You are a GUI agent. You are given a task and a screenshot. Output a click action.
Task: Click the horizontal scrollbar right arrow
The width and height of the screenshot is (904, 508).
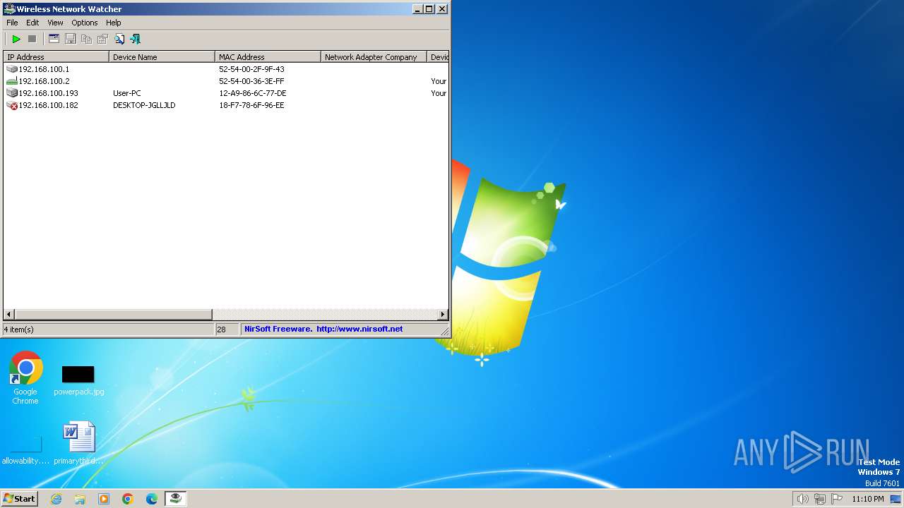pos(443,314)
